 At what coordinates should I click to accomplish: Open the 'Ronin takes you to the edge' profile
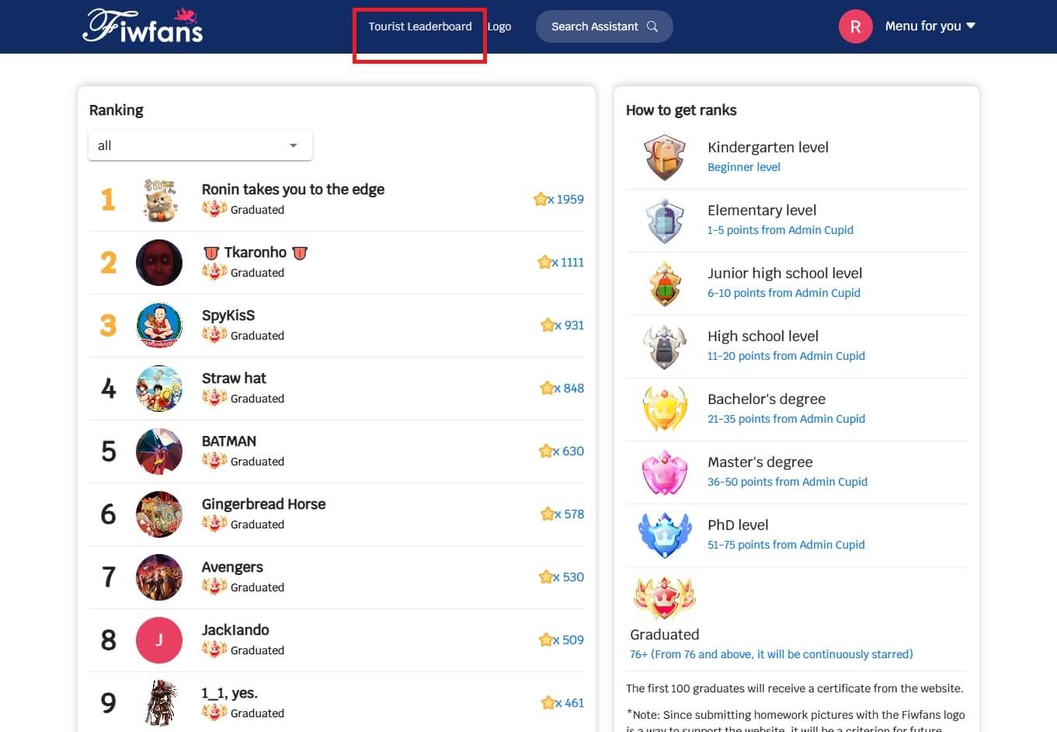[x=293, y=189]
